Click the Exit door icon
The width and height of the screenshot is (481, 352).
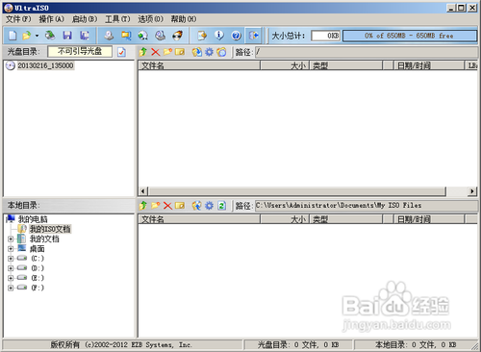pyautogui.click(x=254, y=36)
